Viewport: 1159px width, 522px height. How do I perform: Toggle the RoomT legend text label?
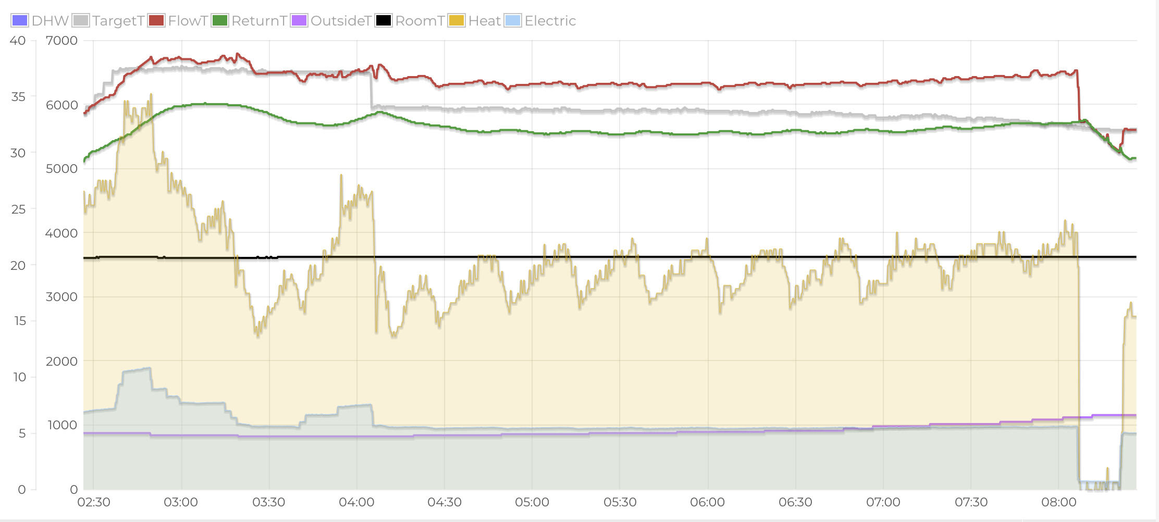click(x=420, y=21)
